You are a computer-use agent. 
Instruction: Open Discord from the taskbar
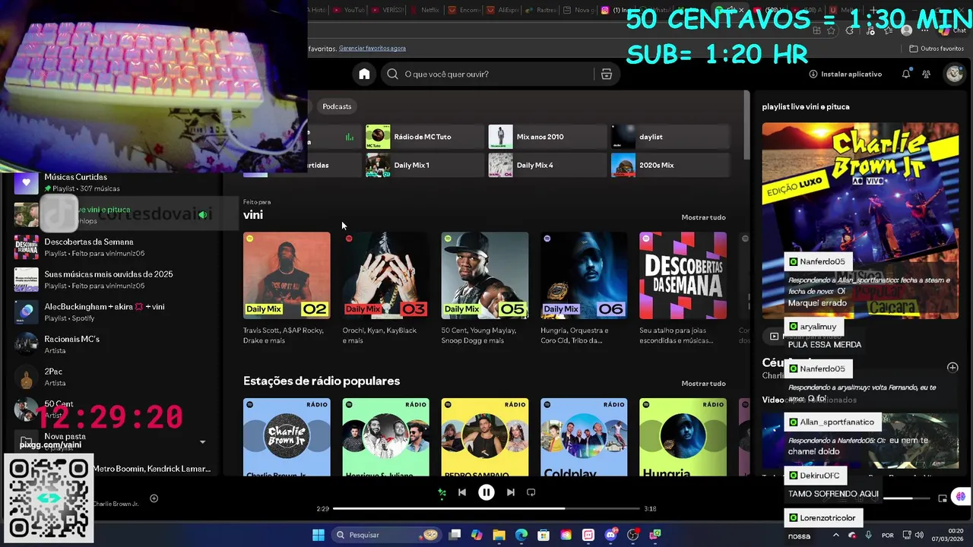point(610,535)
